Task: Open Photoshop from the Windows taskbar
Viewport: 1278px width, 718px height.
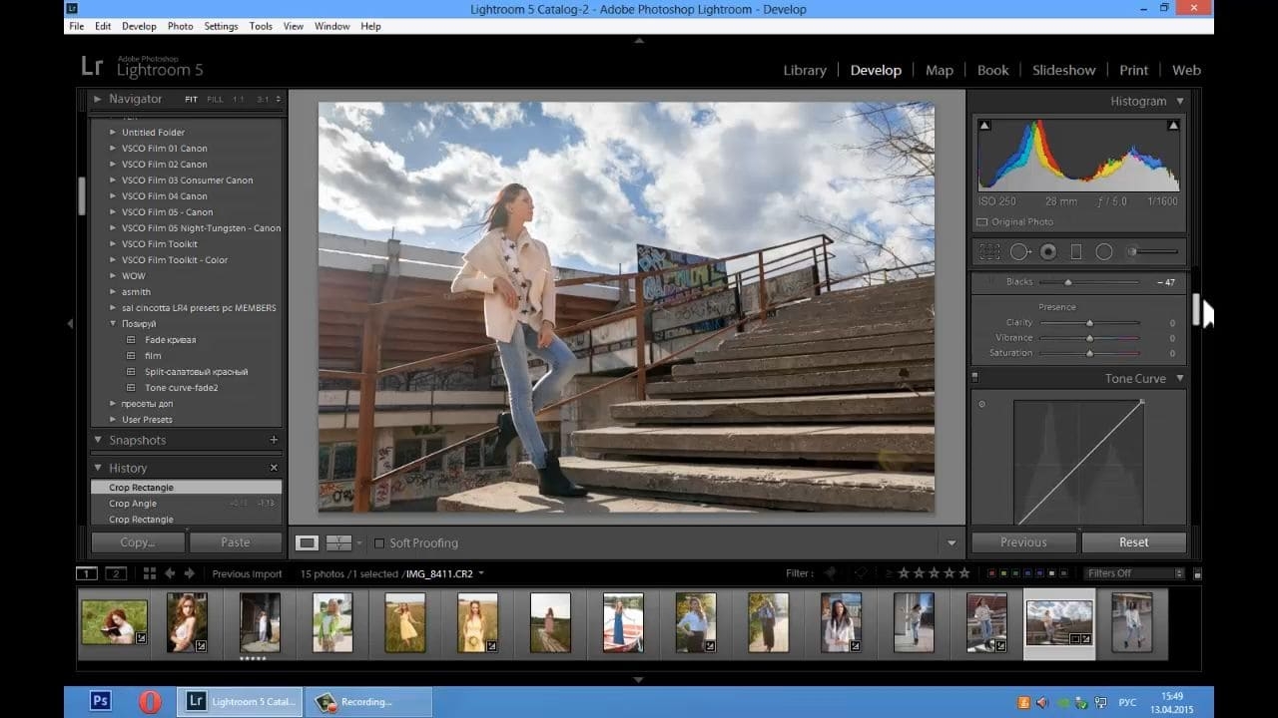Action: point(101,702)
